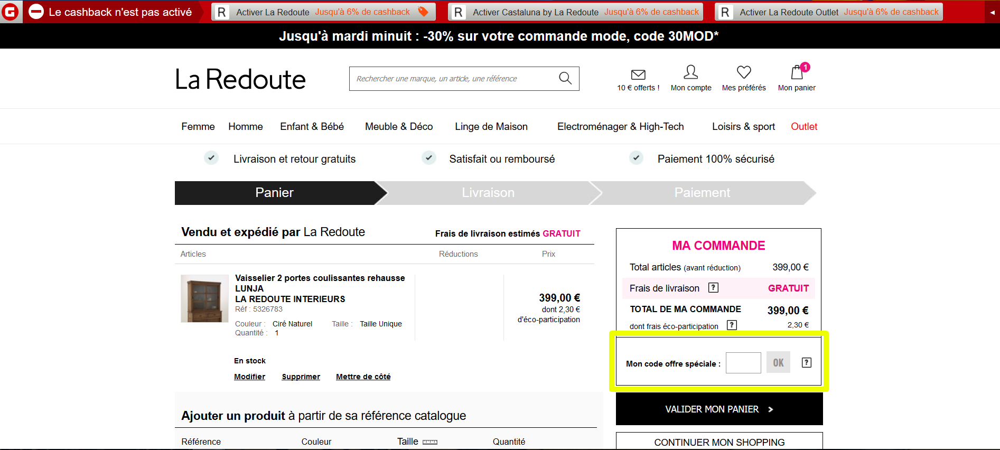Activate La Redoute cashback offer

(323, 12)
